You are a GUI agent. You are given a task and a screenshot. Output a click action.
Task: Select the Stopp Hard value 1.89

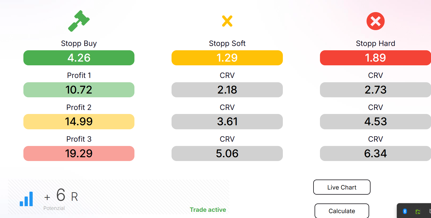(x=375, y=58)
